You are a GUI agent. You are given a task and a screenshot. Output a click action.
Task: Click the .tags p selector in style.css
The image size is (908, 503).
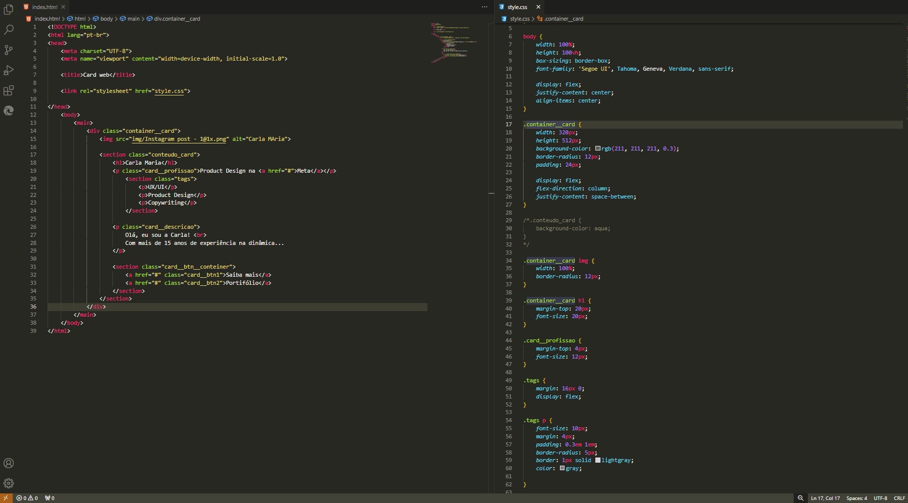pyautogui.click(x=534, y=420)
